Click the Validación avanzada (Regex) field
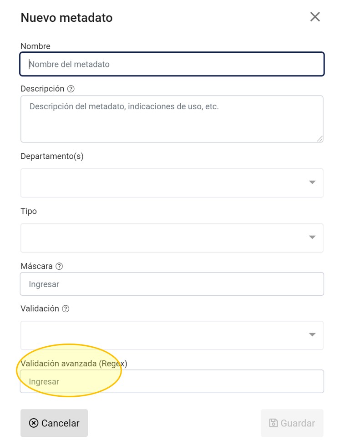Screen dimensions: 345x445 coord(172,381)
